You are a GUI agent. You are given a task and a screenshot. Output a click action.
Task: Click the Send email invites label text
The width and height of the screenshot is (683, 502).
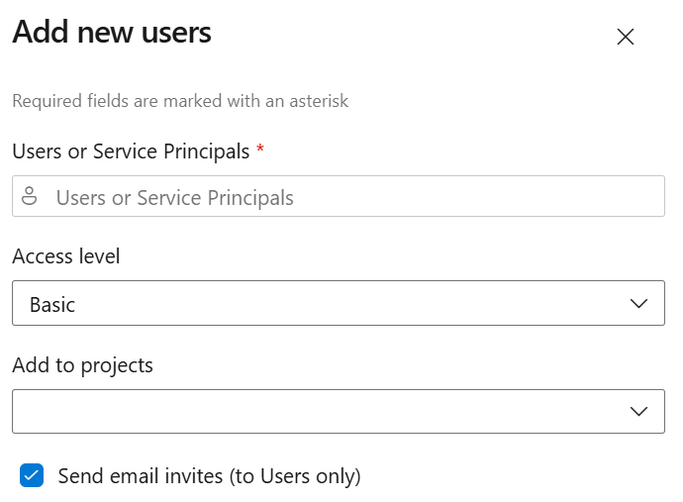[x=209, y=476]
